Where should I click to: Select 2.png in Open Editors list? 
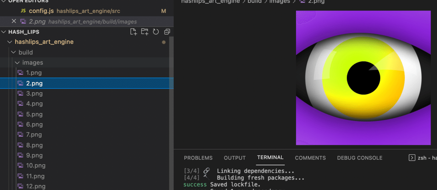point(87,21)
